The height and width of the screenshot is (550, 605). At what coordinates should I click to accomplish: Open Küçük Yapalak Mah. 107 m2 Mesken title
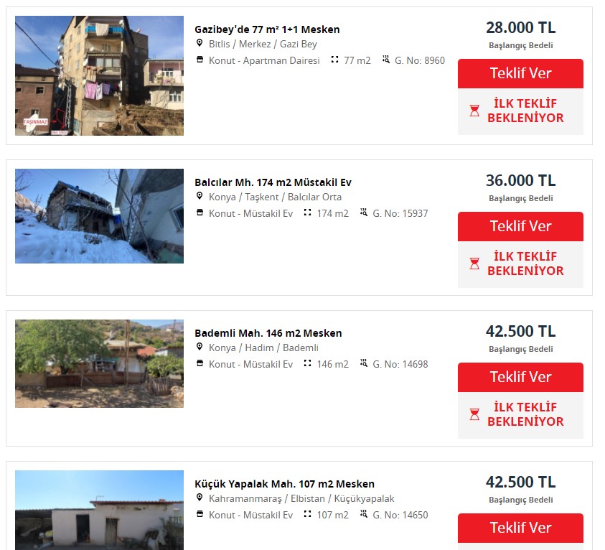click(284, 484)
